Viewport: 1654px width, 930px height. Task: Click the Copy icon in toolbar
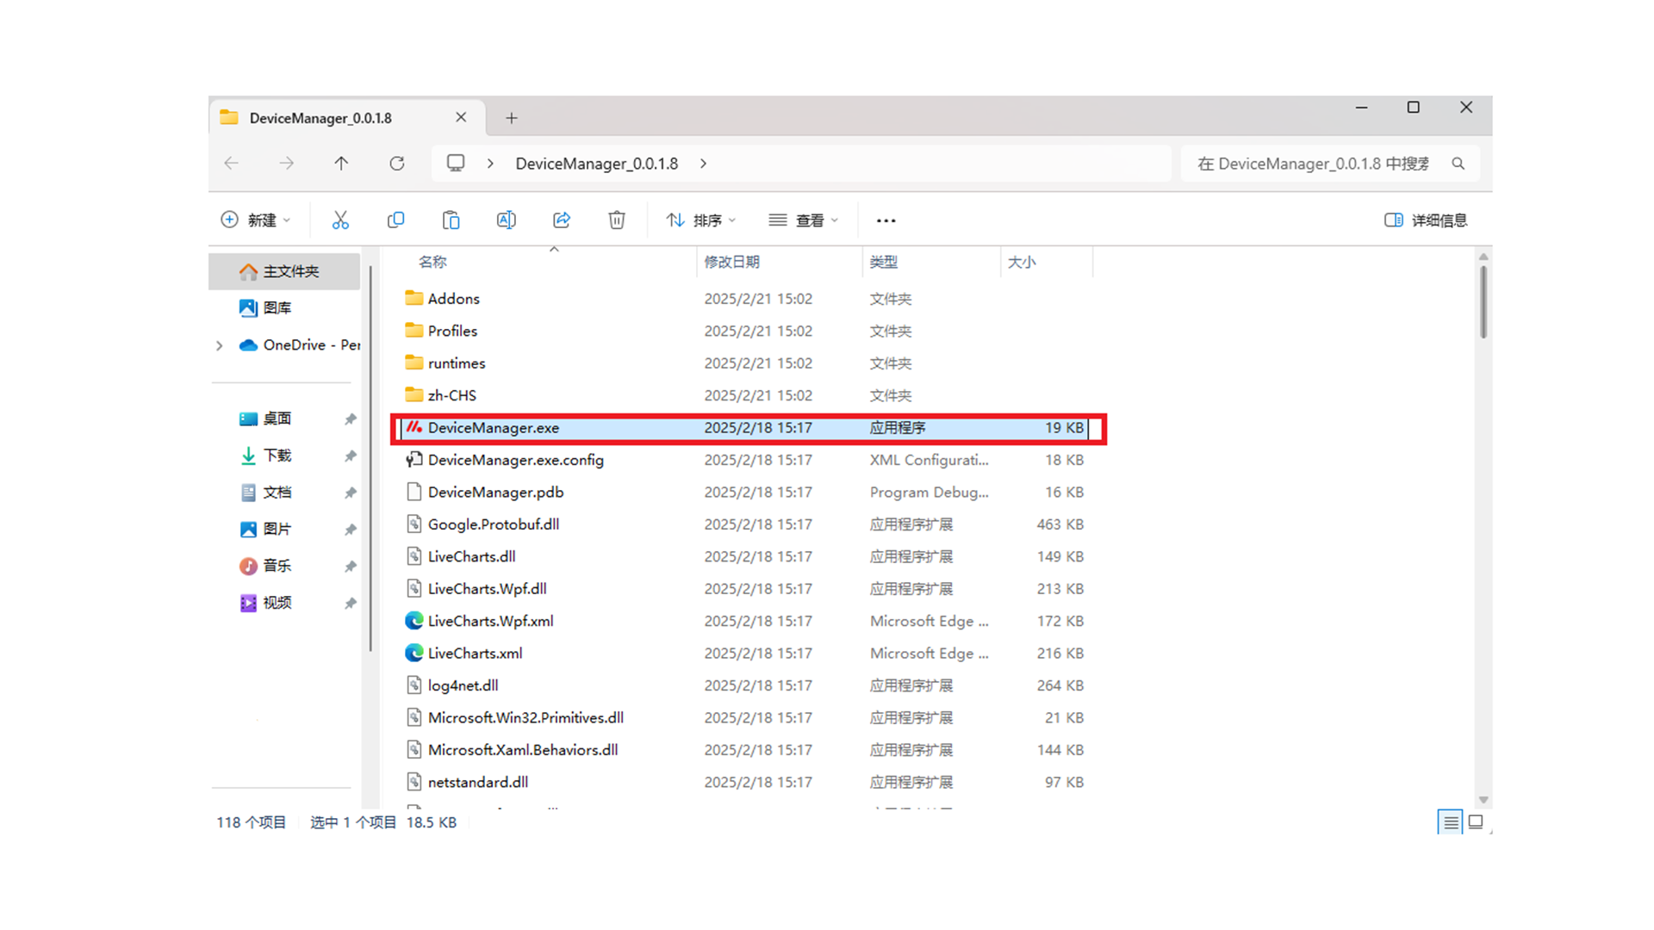pyautogui.click(x=395, y=220)
